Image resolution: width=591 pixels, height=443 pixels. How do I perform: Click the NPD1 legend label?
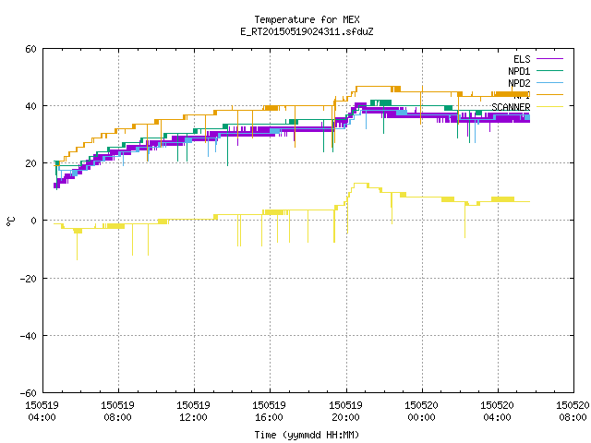(519, 71)
